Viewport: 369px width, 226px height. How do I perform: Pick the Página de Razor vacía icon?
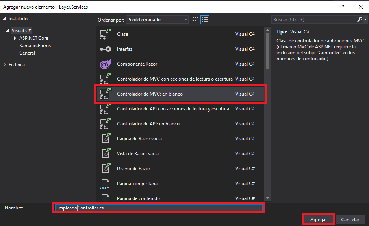[x=106, y=139]
